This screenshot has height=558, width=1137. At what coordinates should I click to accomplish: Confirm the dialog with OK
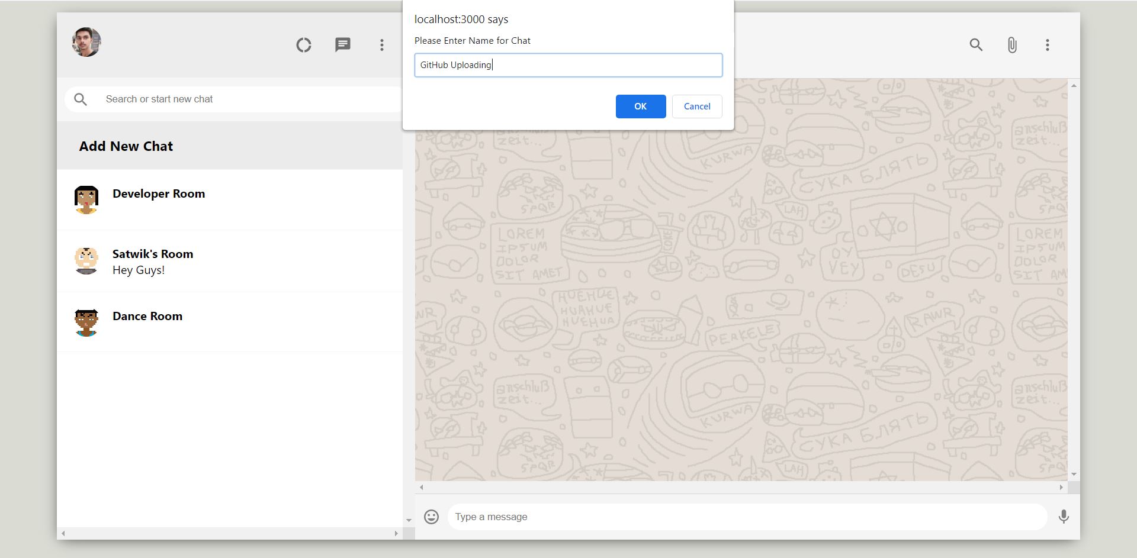(641, 107)
